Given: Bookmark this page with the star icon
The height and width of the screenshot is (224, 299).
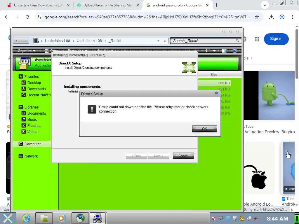Looking at the screenshot, I should pyautogui.click(x=257, y=17).
